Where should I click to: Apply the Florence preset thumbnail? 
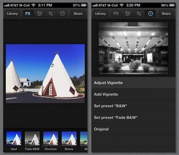coord(50,139)
